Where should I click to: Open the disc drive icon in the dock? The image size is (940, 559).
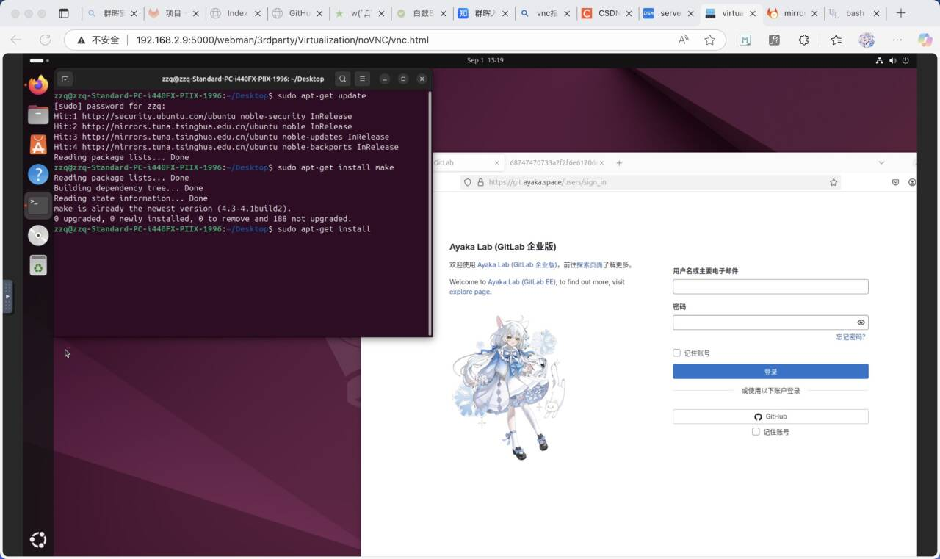(x=38, y=235)
